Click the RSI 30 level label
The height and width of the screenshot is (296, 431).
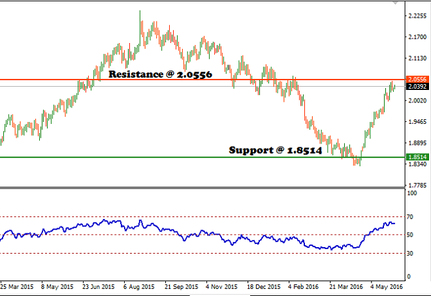tap(409, 253)
